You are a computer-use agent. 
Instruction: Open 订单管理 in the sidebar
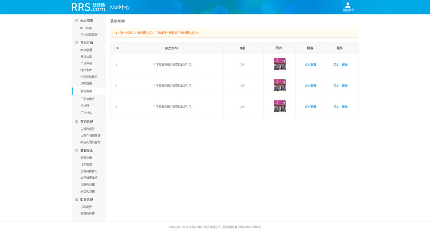pyautogui.click(x=86, y=164)
